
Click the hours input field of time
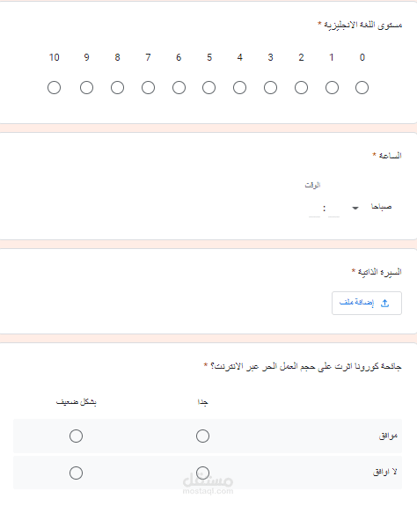point(333,209)
